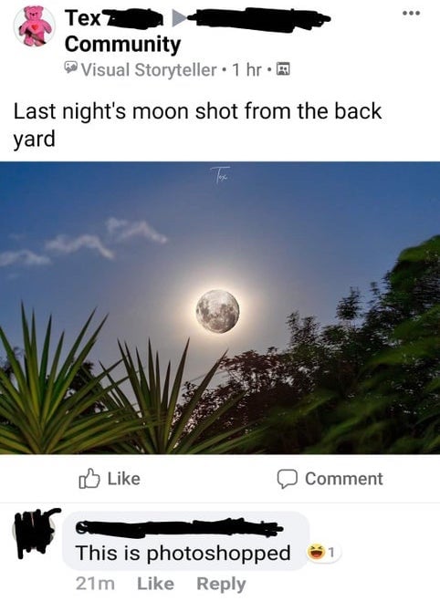Click the thumbs-up icon under the post

coord(89,479)
